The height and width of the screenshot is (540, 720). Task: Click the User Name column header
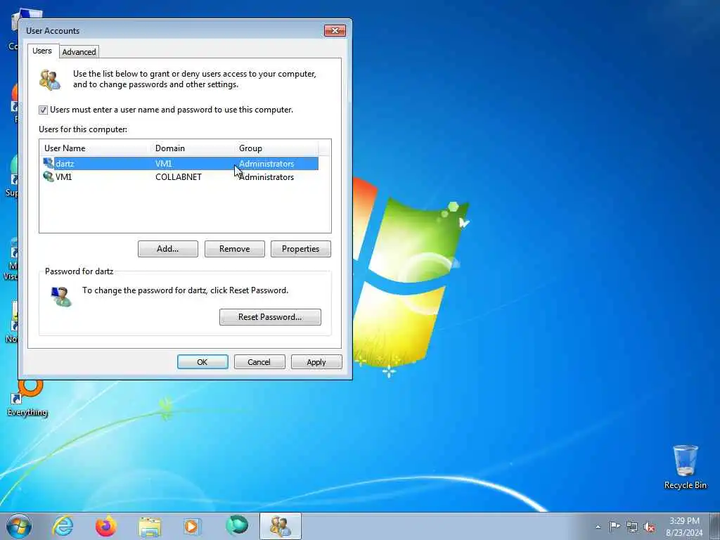pyautogui.click(x=95, y=148)
